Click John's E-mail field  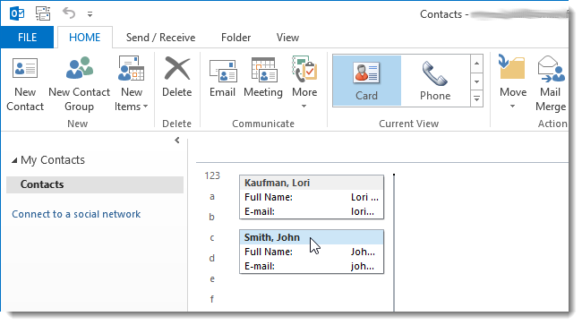point(312,266)
